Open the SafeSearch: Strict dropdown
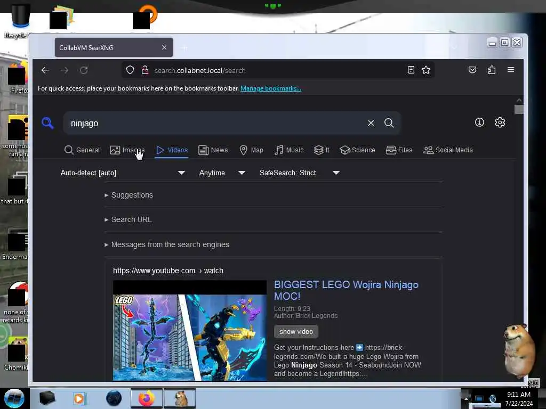Screen dimensions: 546x409 pyautogui.click(x=300, y=173)
